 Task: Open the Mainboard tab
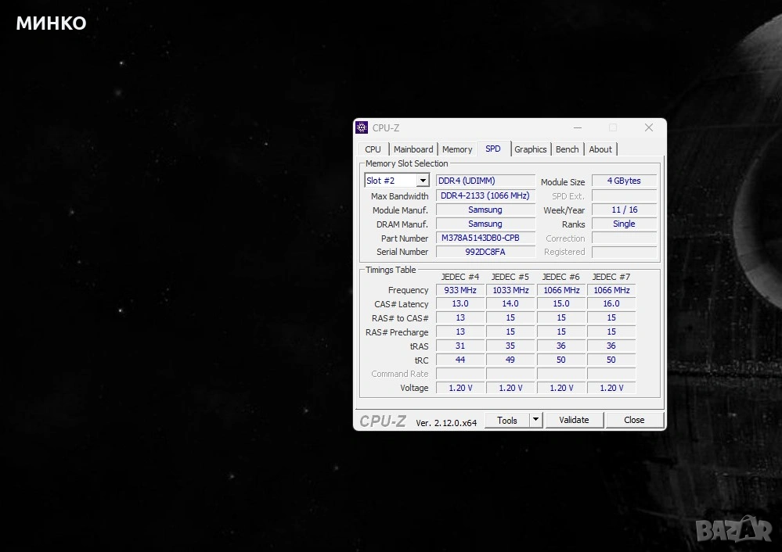[x=413, y=149]
